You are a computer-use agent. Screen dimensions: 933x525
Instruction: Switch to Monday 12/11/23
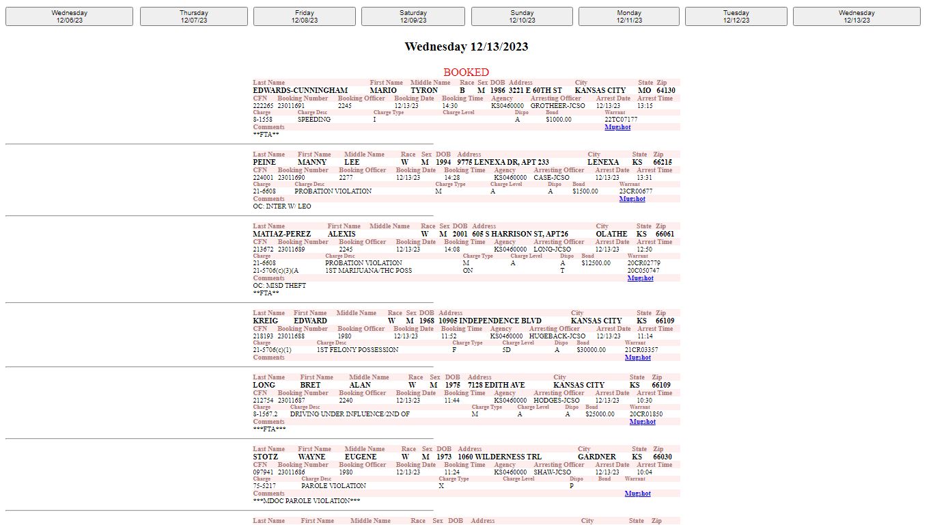click(x=629, y=16)
